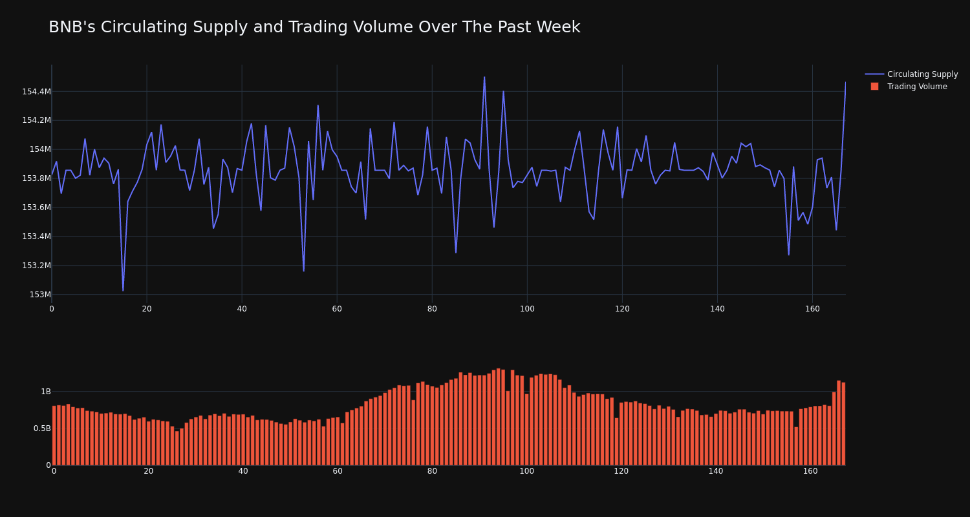Click x-axis tick 140 under supply chart
The width and height of the screenshot is (970, 517).
click(717, 309)
